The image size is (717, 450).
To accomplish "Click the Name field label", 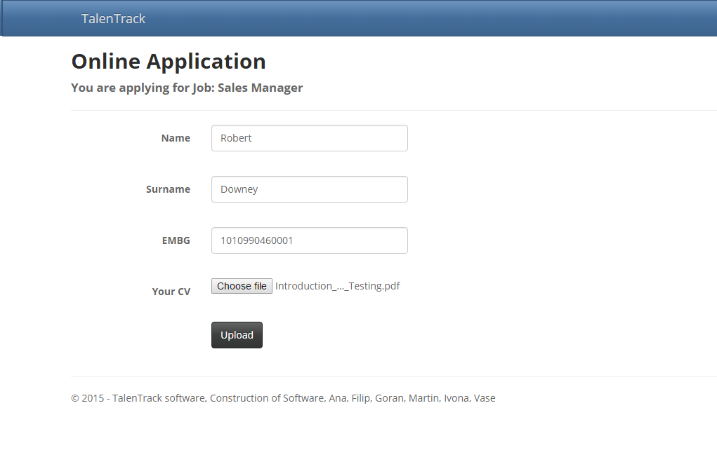I will click(176, 138).
